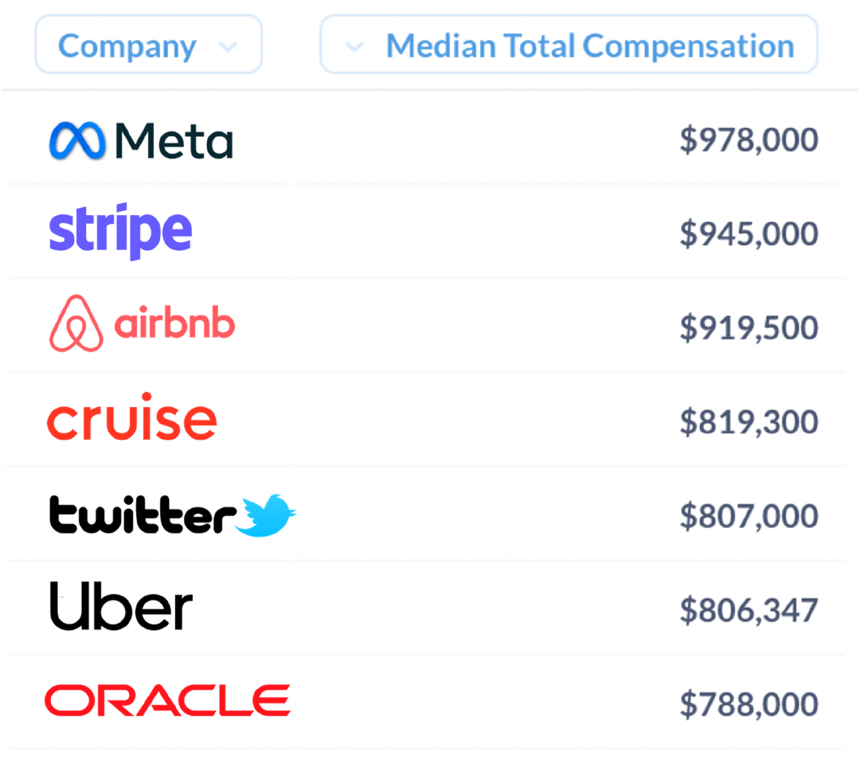This screenshot has width=860, height=771.
Task: Open the Median Total Compensation chevron
Action: coord(354,47)
